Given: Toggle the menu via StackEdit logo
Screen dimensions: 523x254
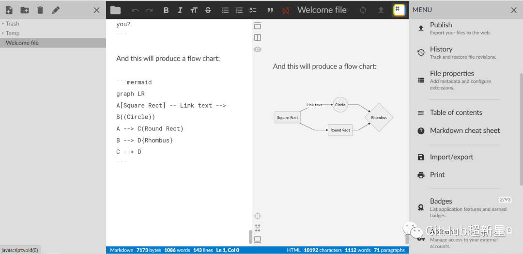Looking at the screenshot, I should click(399, 10).
